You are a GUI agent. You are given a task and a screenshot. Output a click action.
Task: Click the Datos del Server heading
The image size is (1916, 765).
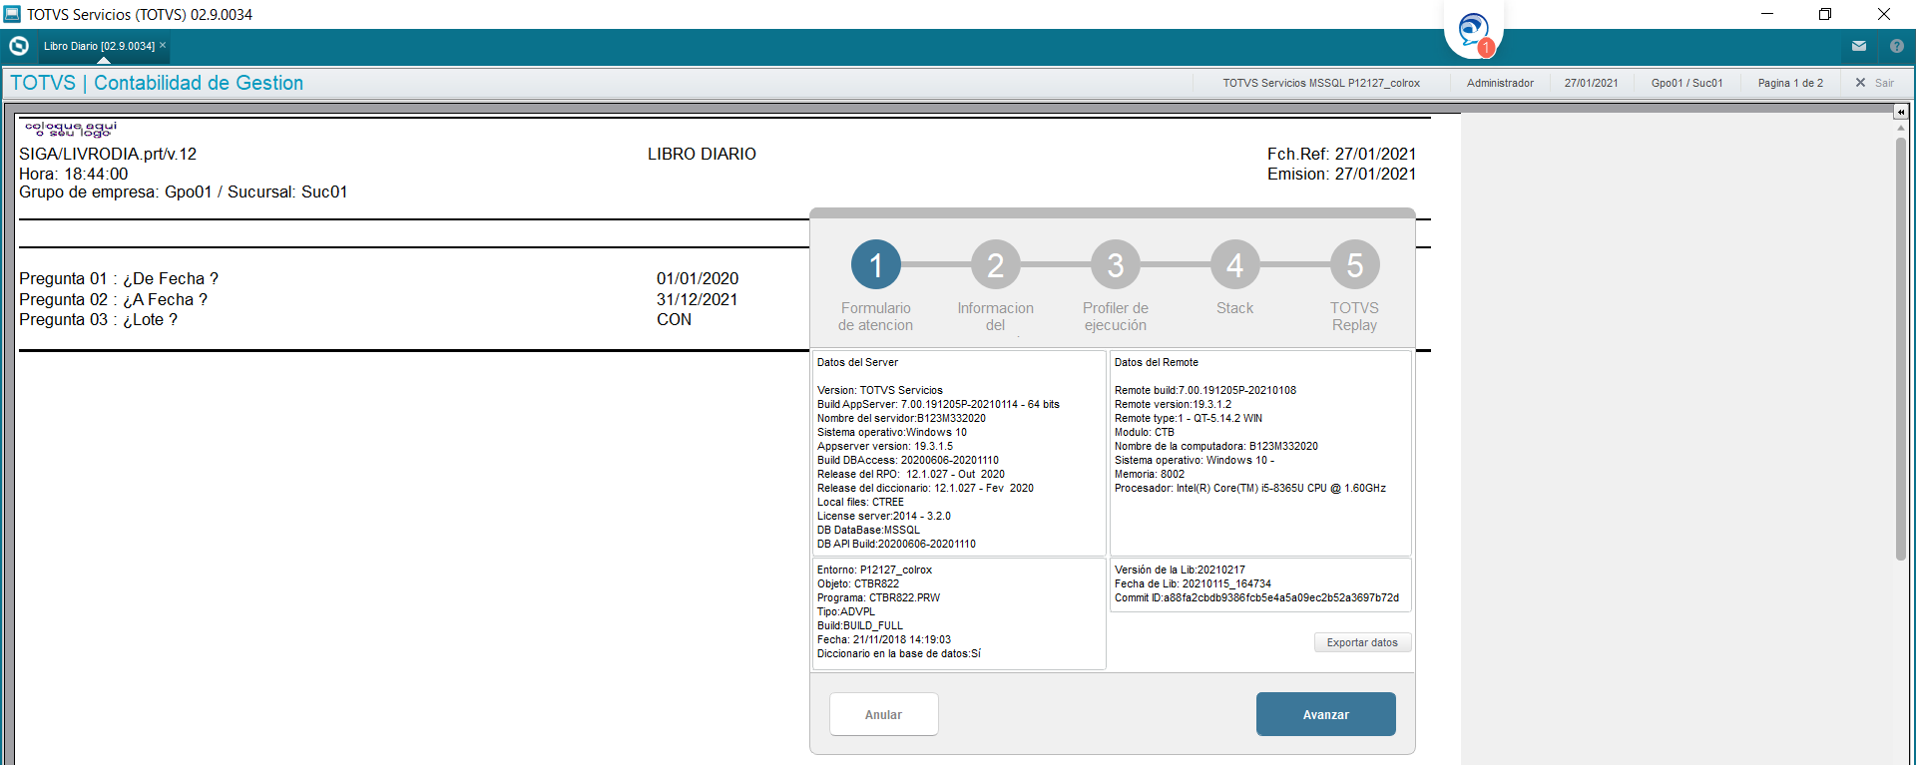857,362
